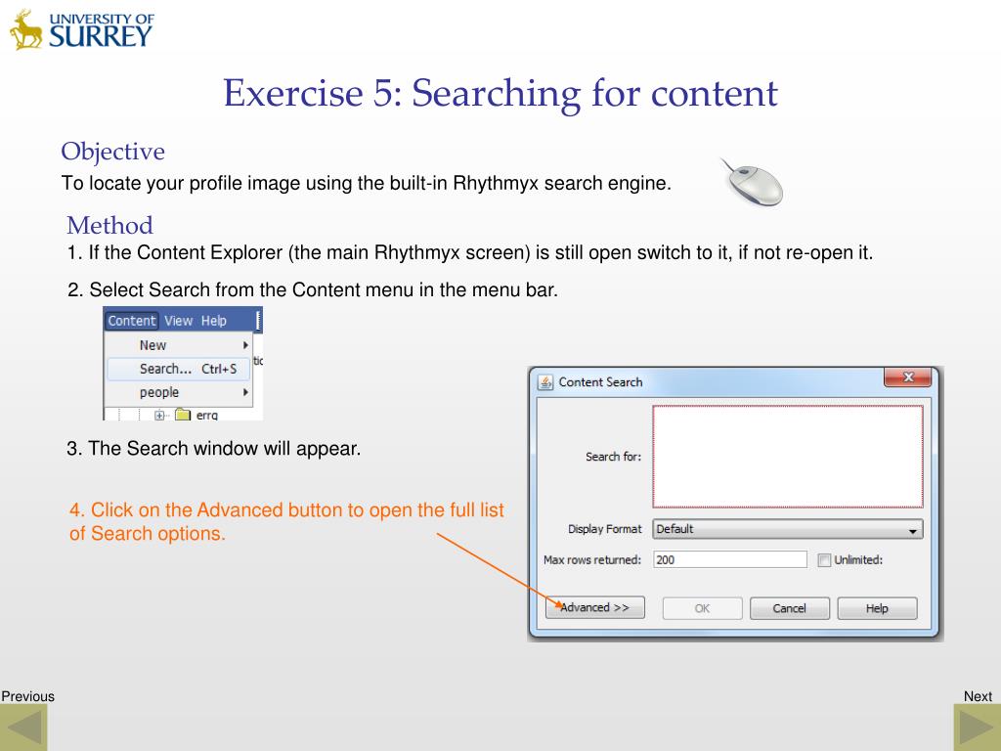Click the Java icon in dialog title bar
1001x751 pixels.
click(545, 382)
